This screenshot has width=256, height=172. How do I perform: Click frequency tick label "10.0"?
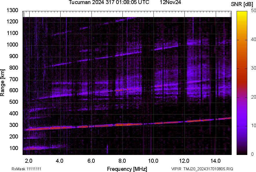[153, 161]
